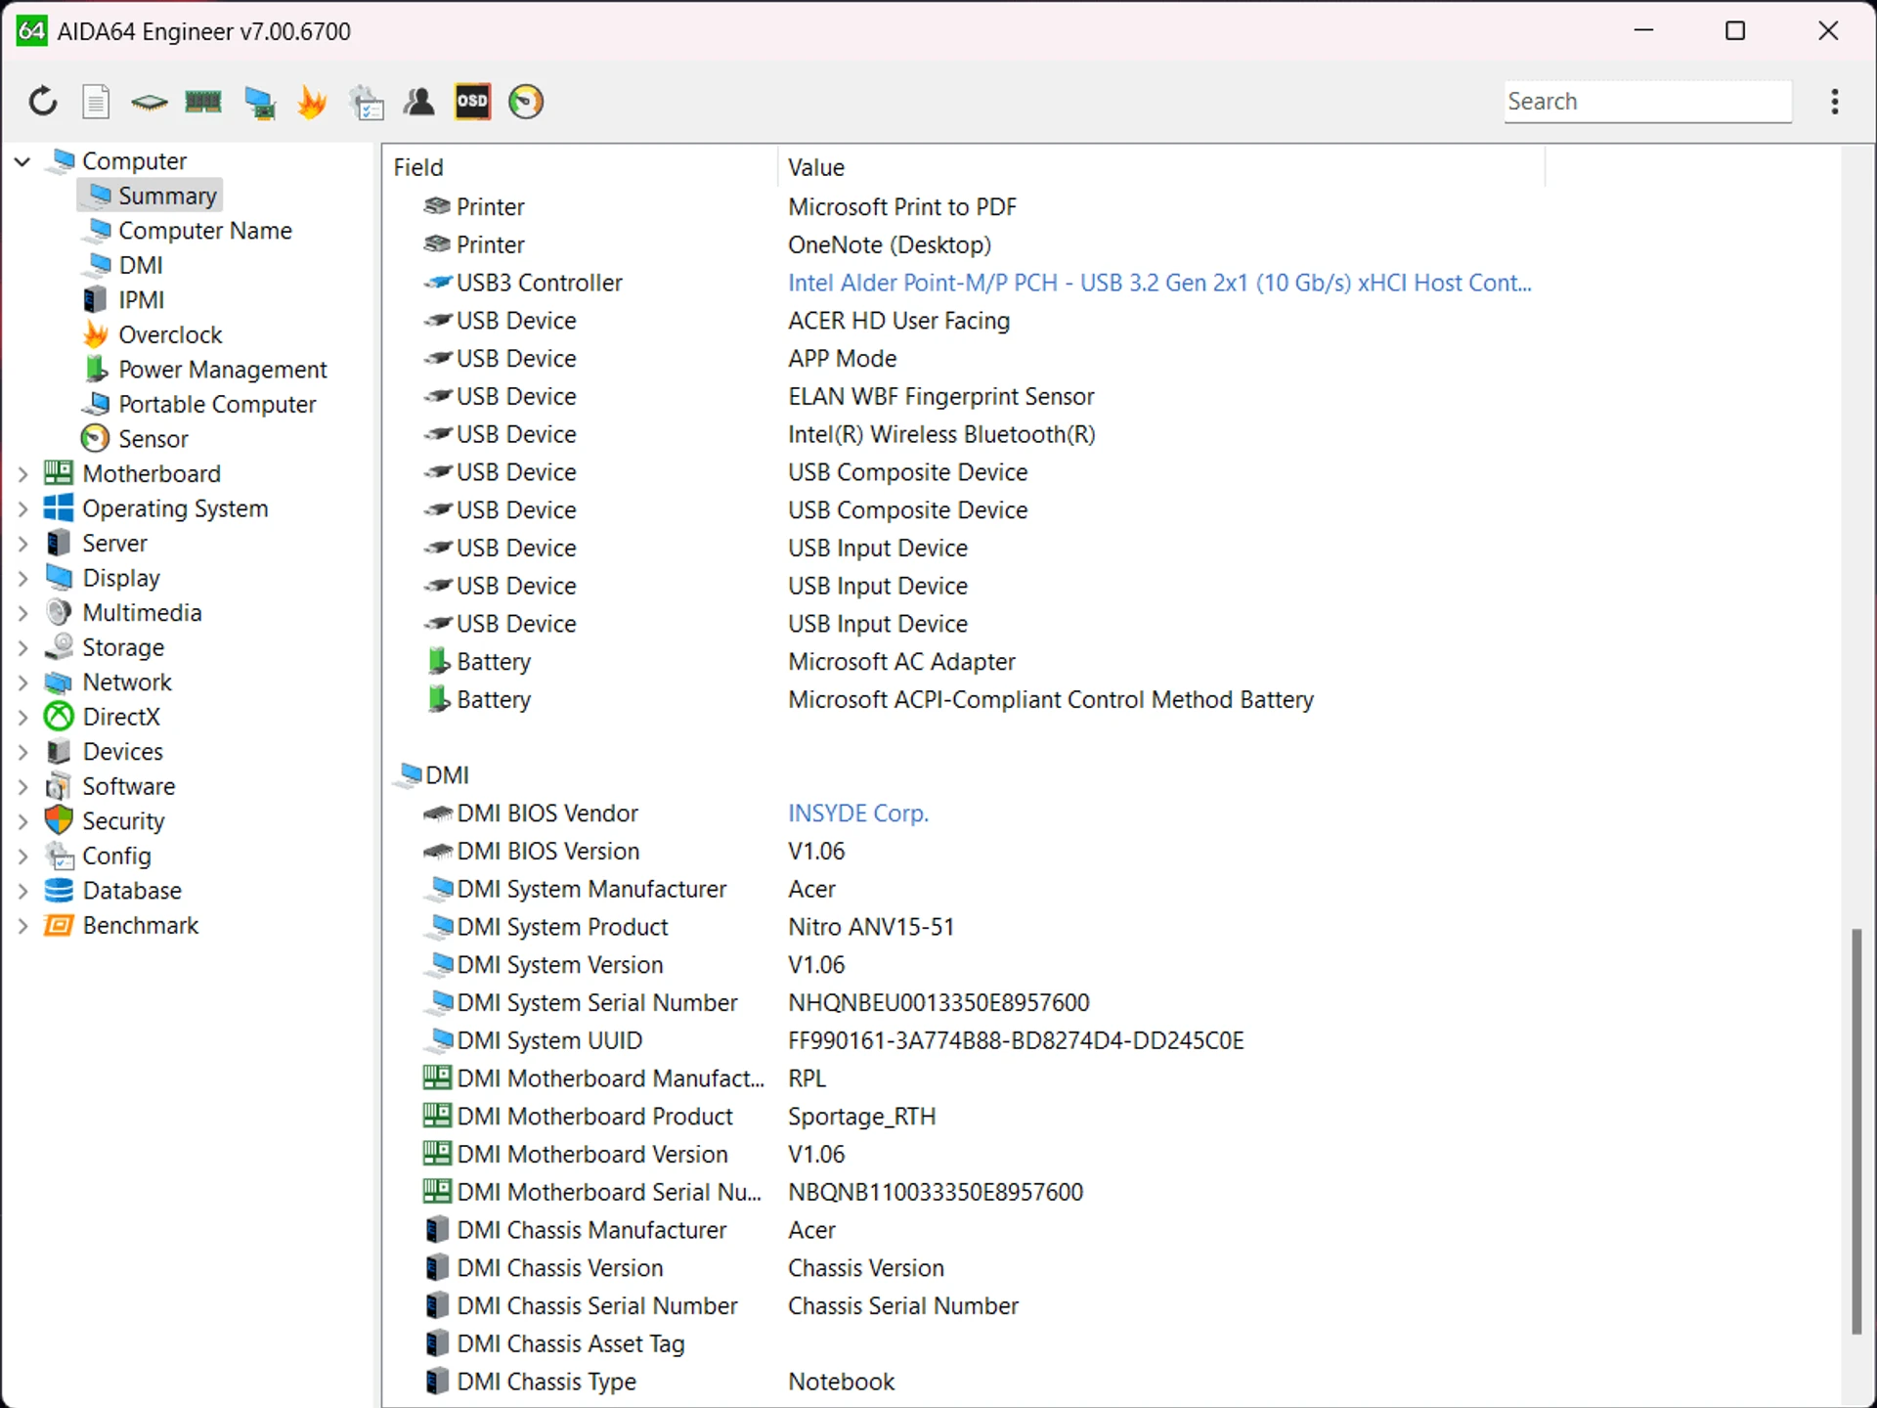Click the Refresh toolbar icon
The height and width of the screenshot is (1408, 1877).
tap(42, 102)
